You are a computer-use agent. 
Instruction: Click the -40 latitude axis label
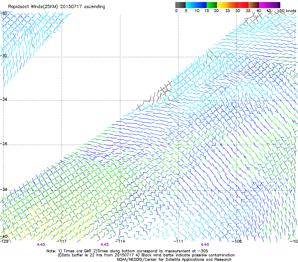coord(4,236)
